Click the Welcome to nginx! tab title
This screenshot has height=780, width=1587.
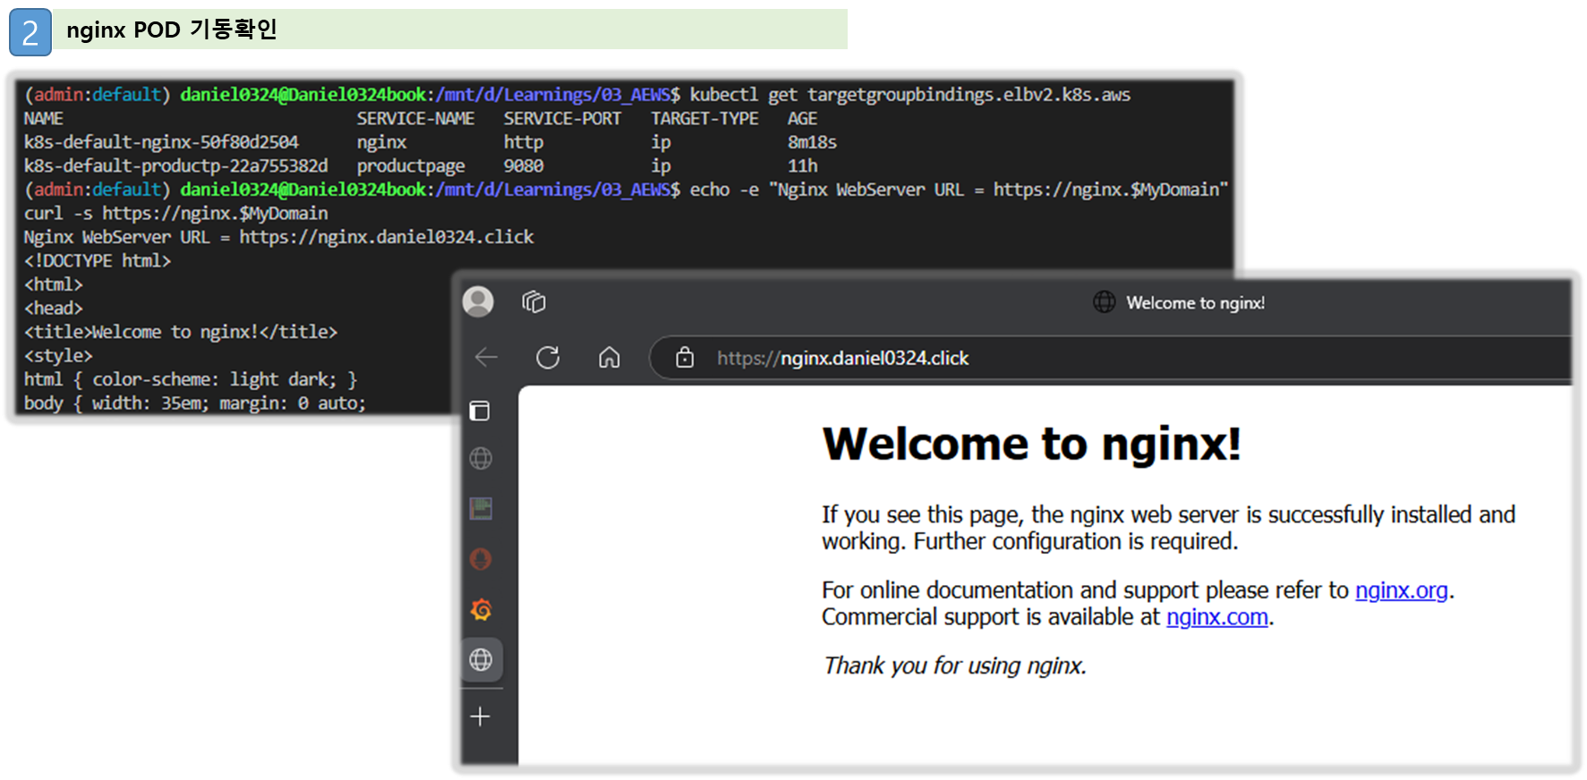[1195, 302]
